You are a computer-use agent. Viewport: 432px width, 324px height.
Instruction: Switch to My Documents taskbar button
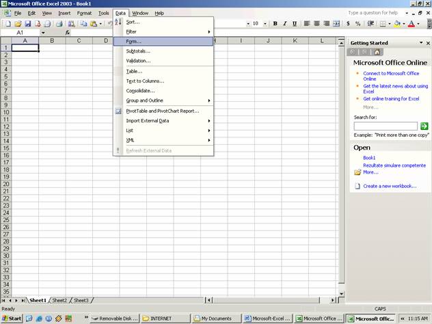(x=216, y=319)
